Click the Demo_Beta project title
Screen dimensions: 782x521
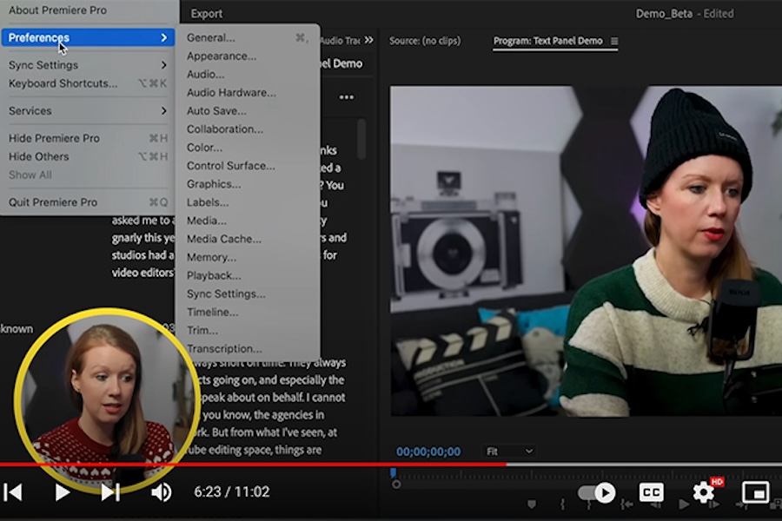(x=664, y=14)
